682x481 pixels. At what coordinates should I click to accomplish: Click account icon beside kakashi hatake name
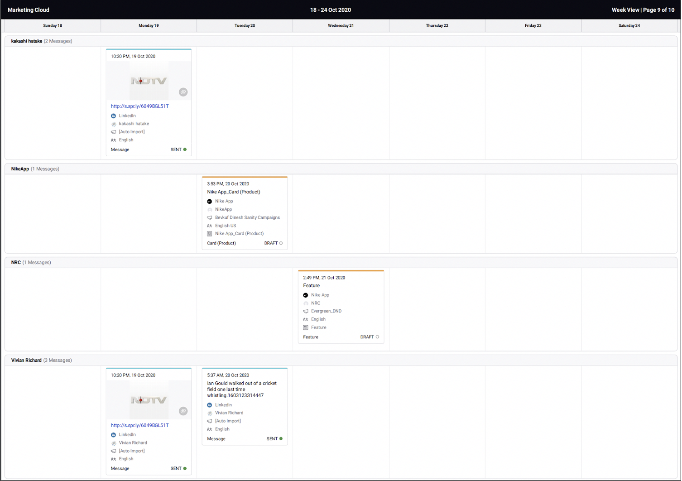click(114, 124)
